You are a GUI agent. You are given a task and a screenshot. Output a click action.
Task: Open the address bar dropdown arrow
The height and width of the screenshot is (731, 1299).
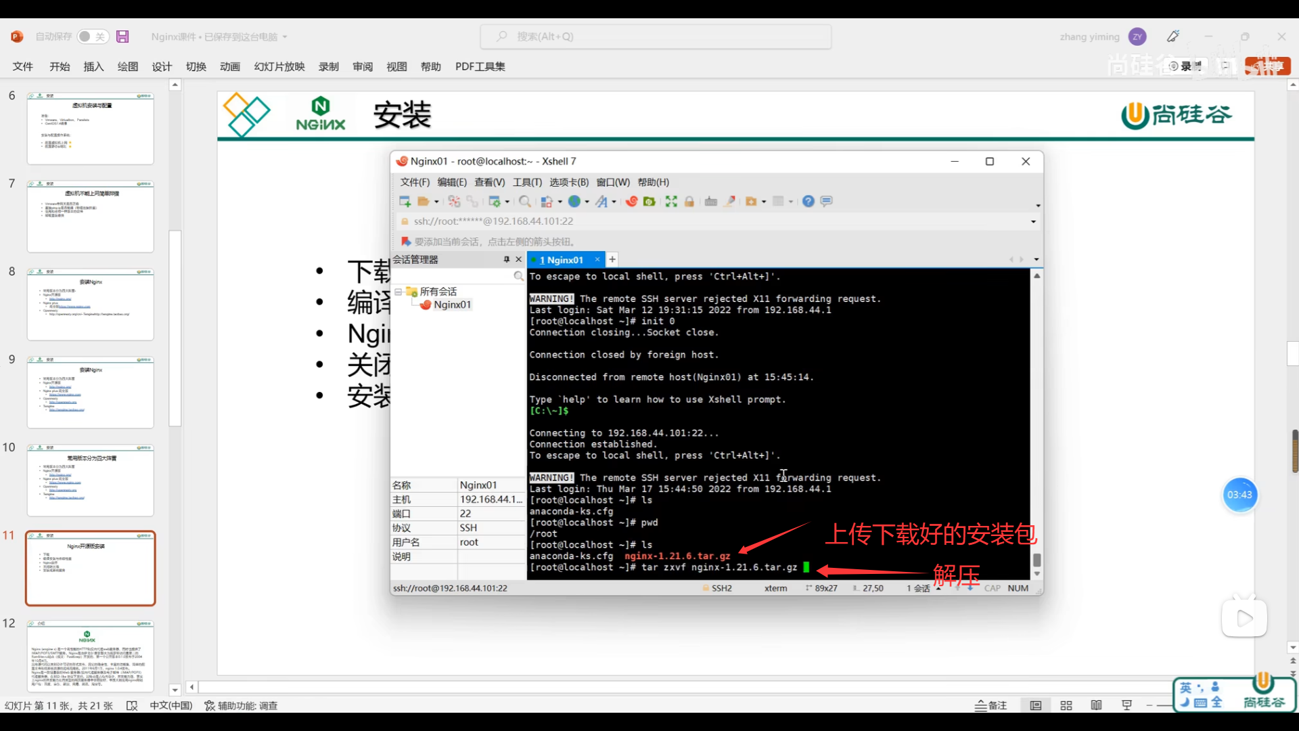click(1033, 221)
